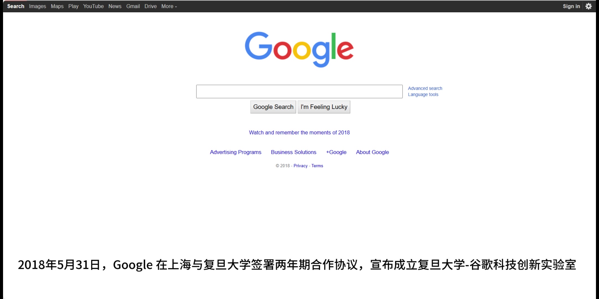Open News from the top bar
This screenshot has width=599, height=299.
click(x=115, y=6)
